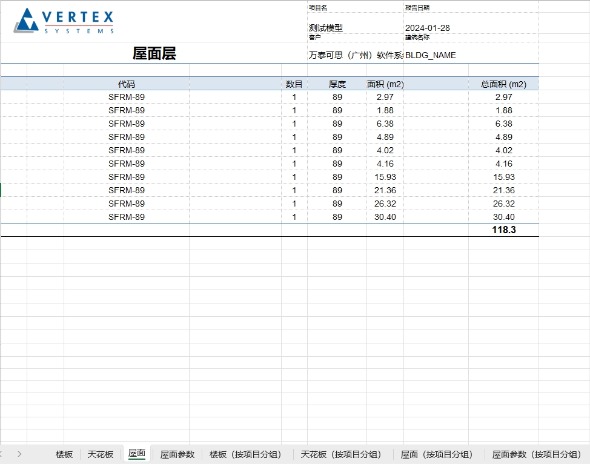Select the active 屋面 sheet tab
590x464 pixels.
pyautogui.click(x=136, y=454)
